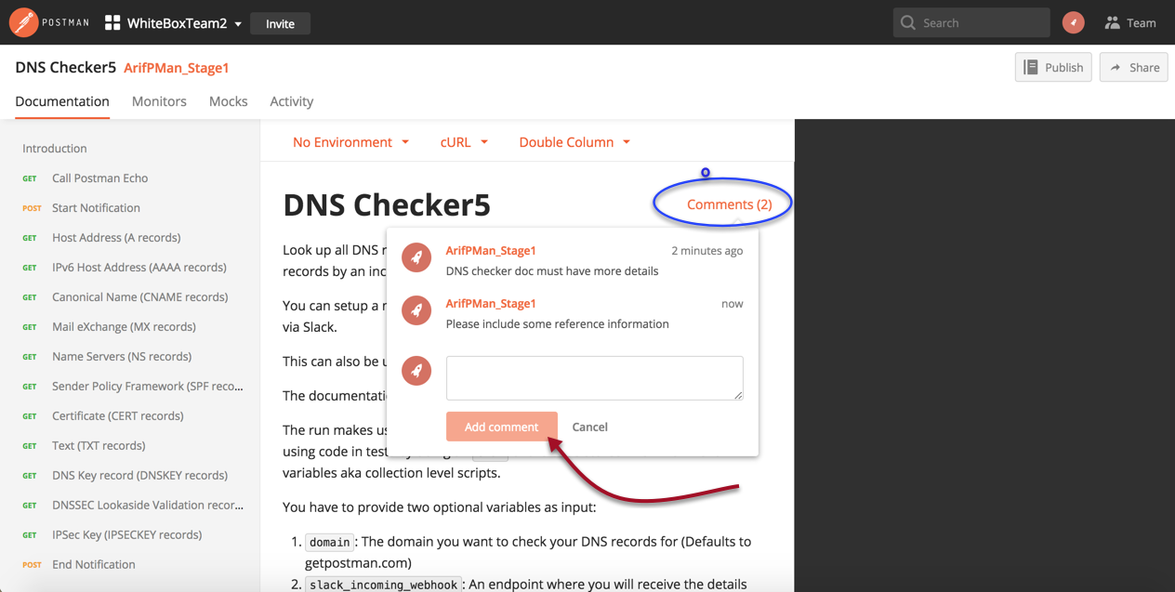Viewport: 1175px width, 592px height.
Task: Select Introduction in the sidebar
Action: pos(55,149)
